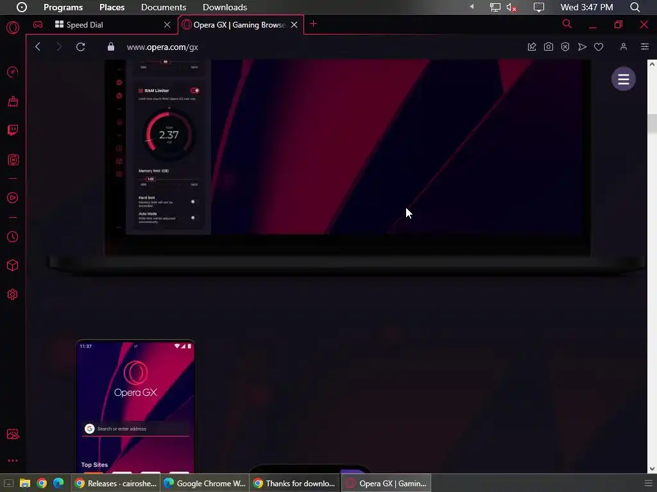Screen dimensions: 657x492
Task: Click the show desktop taskbar icon
Action: click(x=8, y=483)
